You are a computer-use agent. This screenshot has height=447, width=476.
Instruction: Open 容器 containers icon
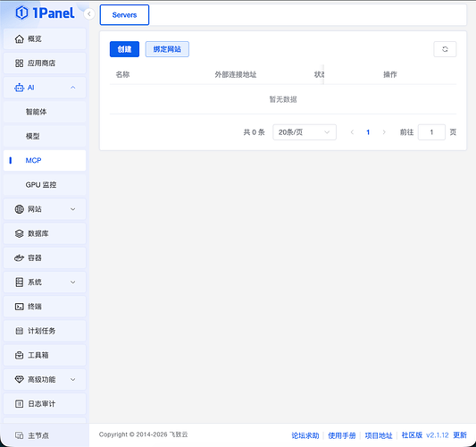(x=19, y=258)
